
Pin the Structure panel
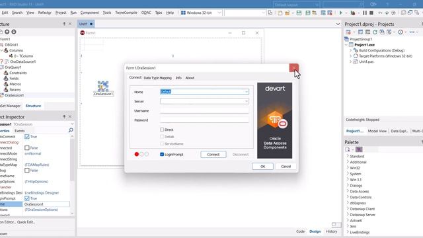tap(64, 24)
